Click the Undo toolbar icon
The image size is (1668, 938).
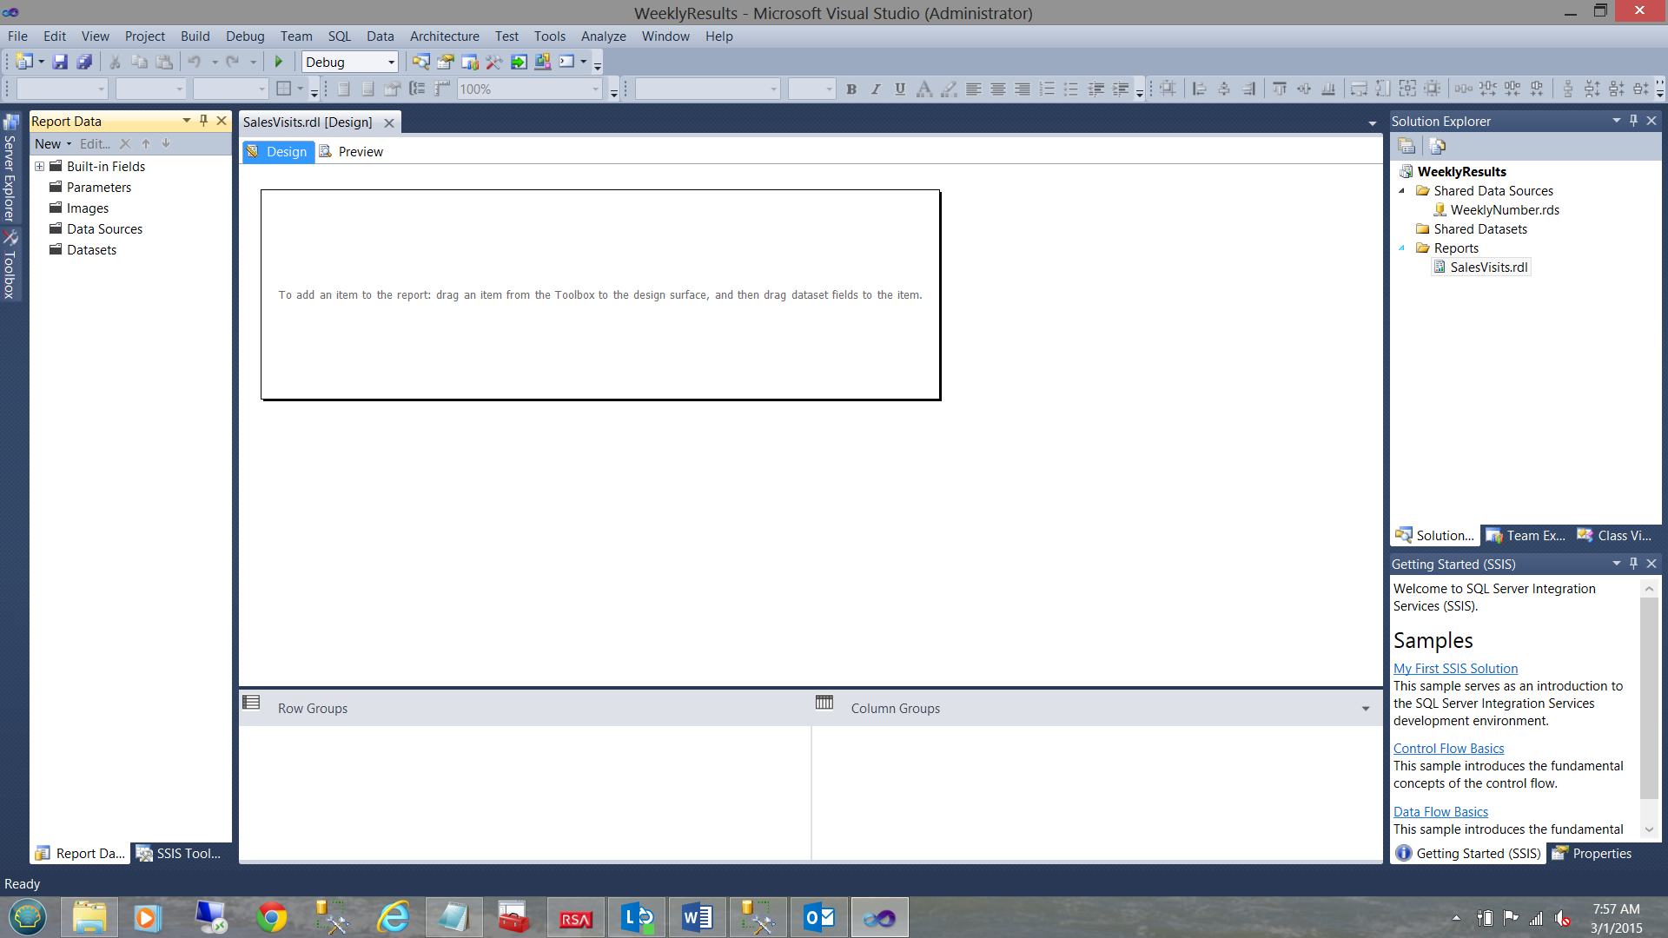(x=194, y=62)
